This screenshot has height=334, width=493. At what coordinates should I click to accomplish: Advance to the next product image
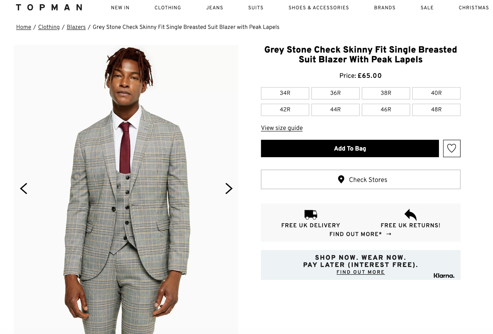pos(229,189)
